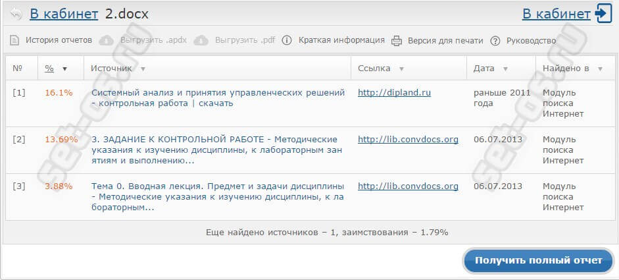Select row number [2]
This screenshot has width=619, height=280.
(19, 139)
